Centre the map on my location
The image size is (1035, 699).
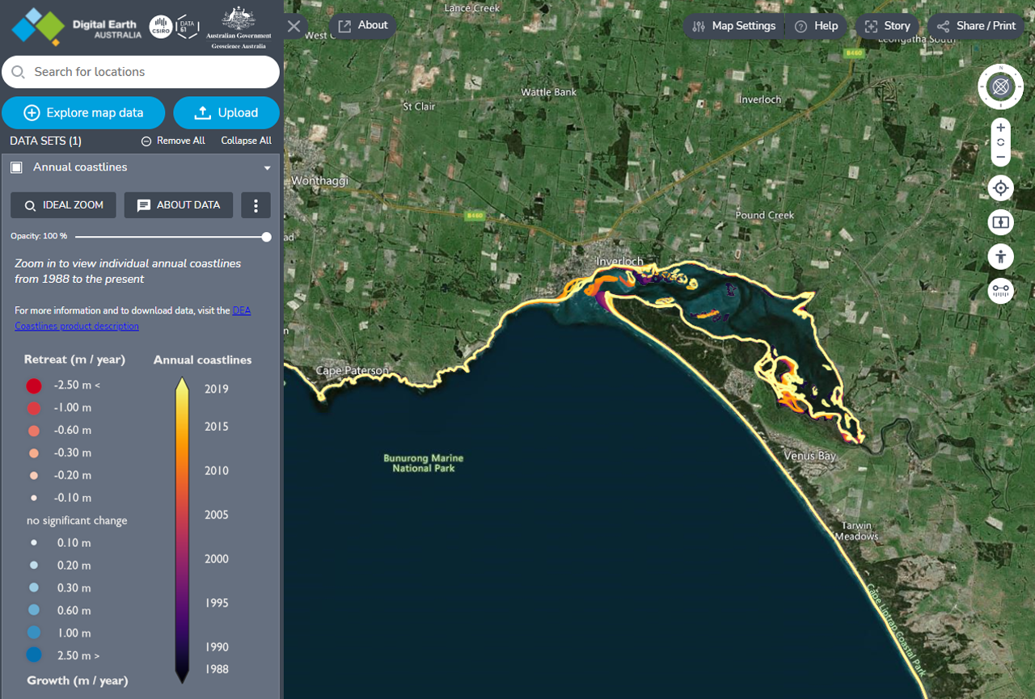click(1001, 188)
